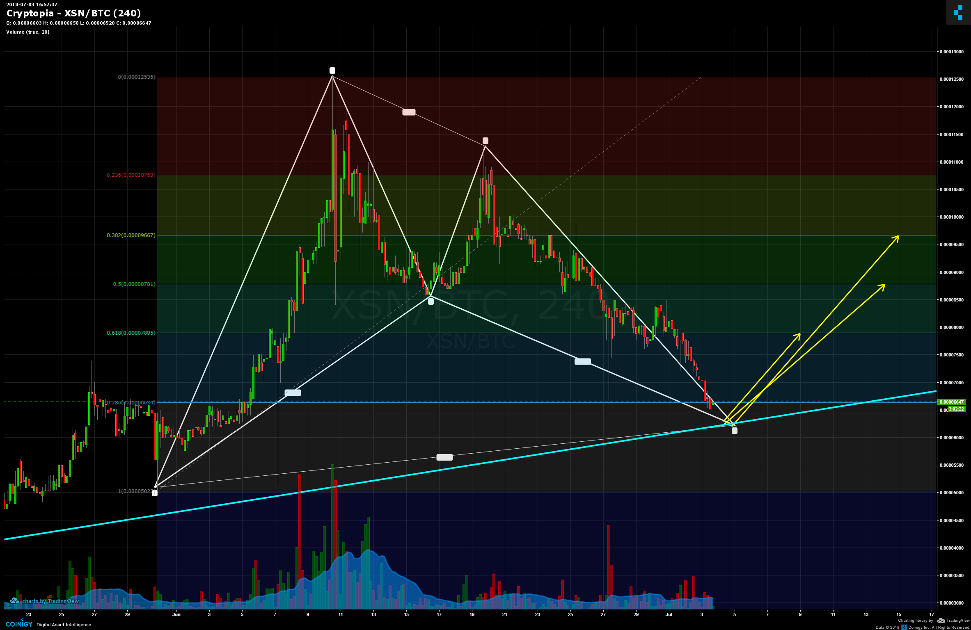Viewport: 971px width, 630px height.
Task: Click price axis label '0.00013000'
Action: tap(951, 52)
